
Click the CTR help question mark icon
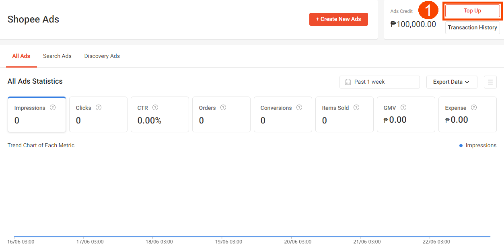[x=155, y=107]
